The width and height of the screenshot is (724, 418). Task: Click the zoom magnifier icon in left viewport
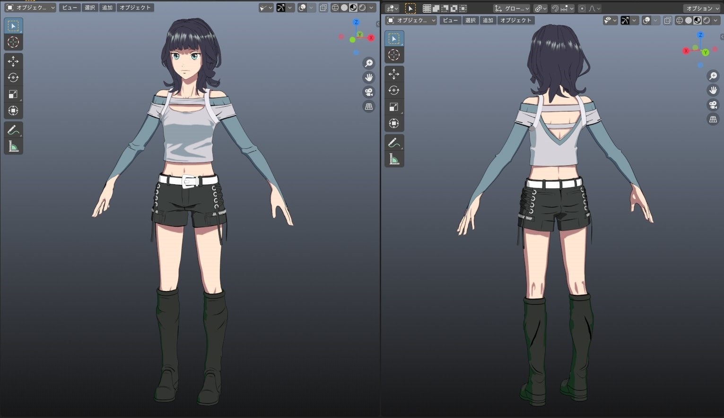(369, 63)
